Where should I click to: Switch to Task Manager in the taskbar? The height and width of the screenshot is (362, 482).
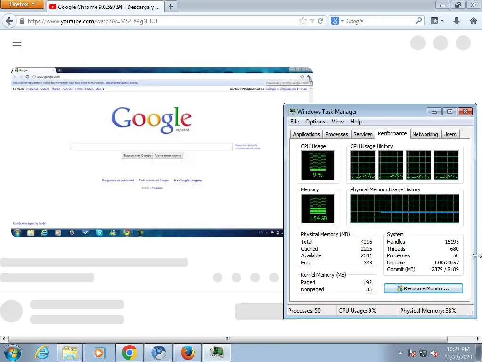click(x=217, y=353)
